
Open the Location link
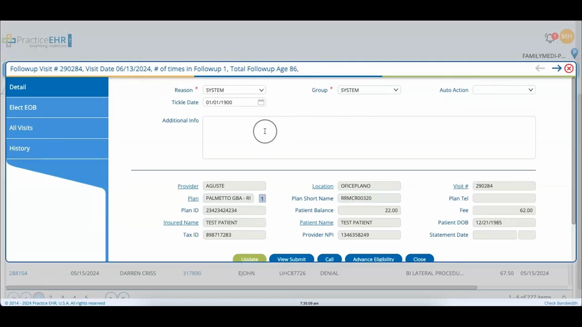pos(323,186)
